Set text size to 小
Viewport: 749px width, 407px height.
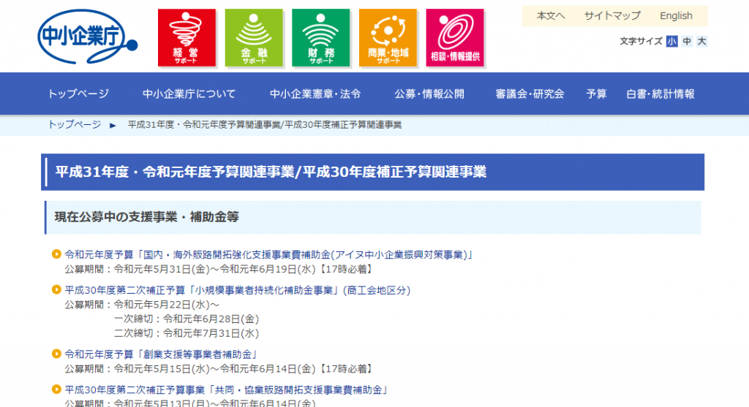(x=671, y=42)
